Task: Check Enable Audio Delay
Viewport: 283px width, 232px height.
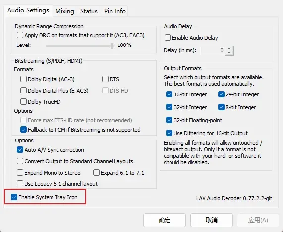Action: coord(168,38)
